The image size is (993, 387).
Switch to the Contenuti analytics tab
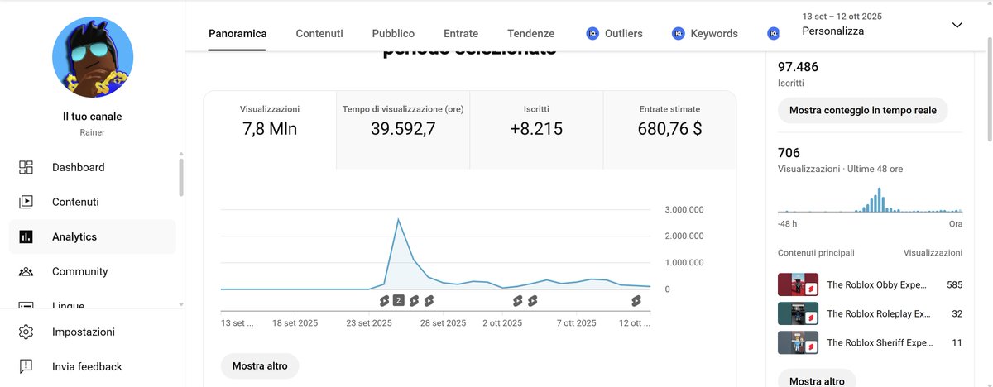319,34
